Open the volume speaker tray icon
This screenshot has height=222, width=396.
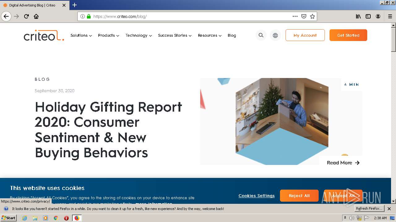(x=351, y=218)
